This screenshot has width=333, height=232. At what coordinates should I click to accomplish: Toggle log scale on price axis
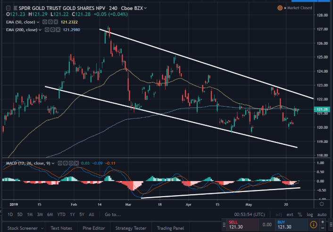pos(309,215)
